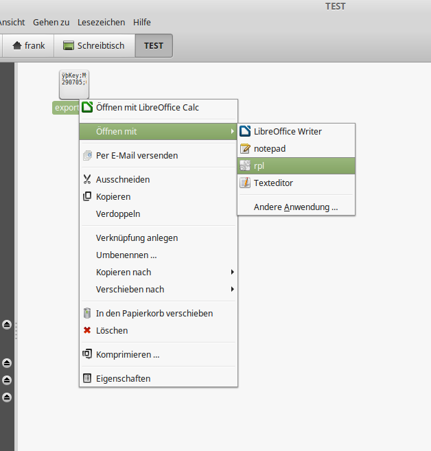Image resolution: width=431 pixels, height=451 pixels.
Task: Click the notepad application icon
Action: coord(245,149)
